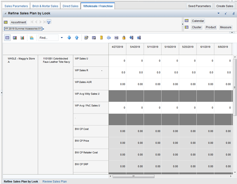Click the view settings icon beside the ruler
This screenshot has height=184, width=237.
[94, 38]
